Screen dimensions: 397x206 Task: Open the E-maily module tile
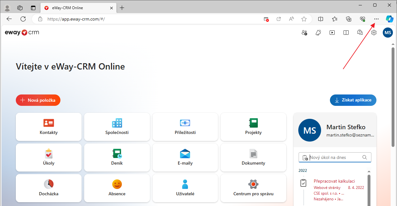185,158
